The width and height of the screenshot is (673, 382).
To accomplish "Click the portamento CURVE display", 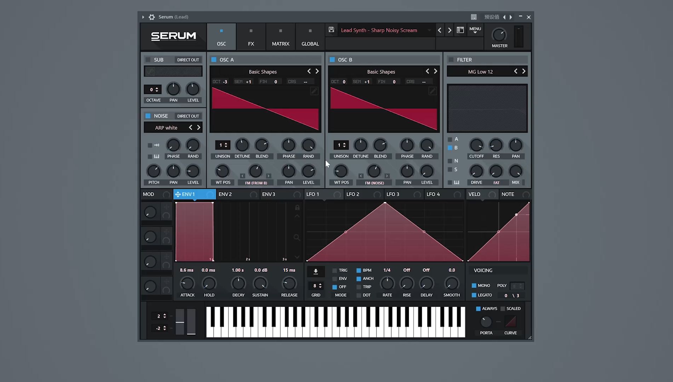I will coord(511,321).
